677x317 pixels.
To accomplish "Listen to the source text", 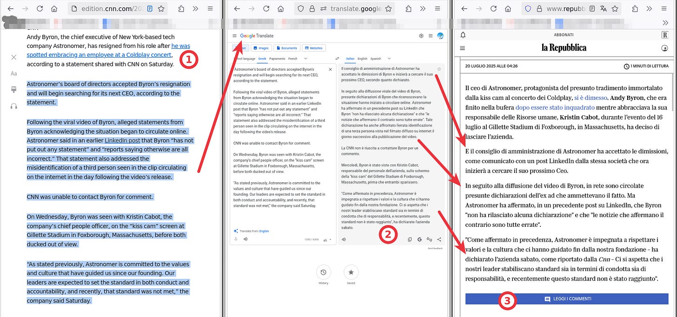I will (246, 239).
